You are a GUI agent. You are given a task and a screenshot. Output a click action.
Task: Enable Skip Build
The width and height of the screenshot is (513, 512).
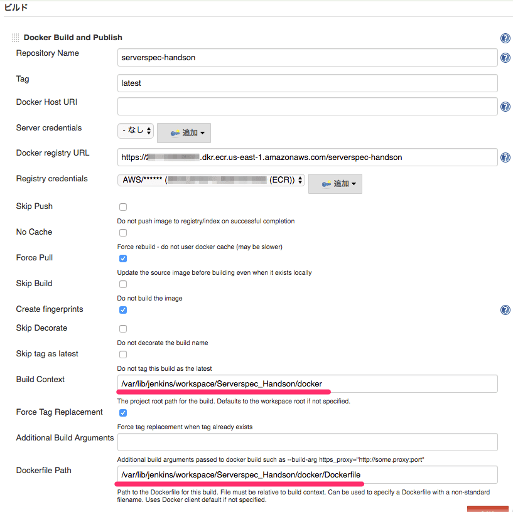click(123, 284)
